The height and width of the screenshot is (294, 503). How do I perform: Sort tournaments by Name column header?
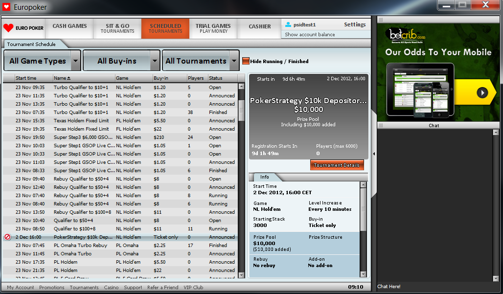point(84,78)
